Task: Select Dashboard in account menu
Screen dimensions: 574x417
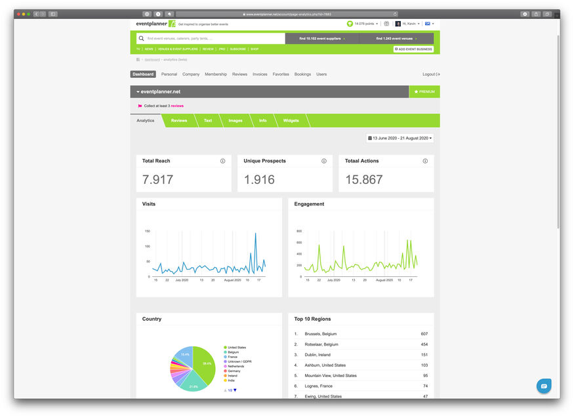Action: click(x=143, y=74)
